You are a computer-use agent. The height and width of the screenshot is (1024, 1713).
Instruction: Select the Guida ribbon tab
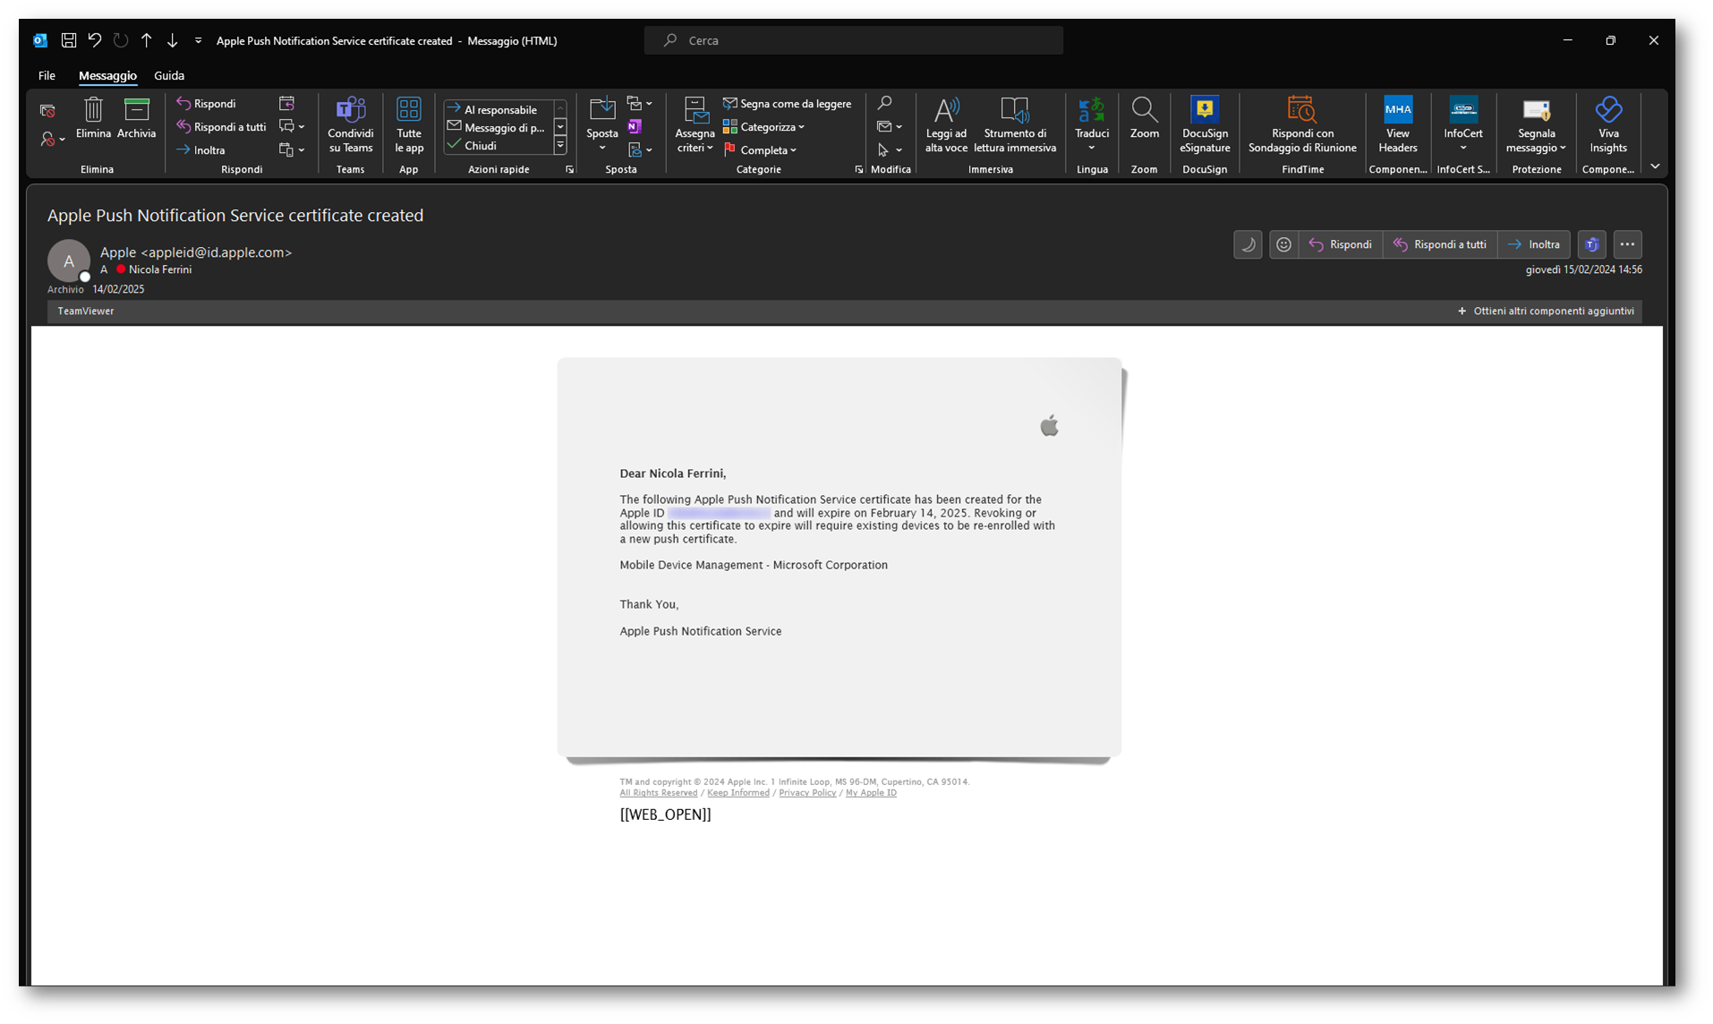click(169, 76)
